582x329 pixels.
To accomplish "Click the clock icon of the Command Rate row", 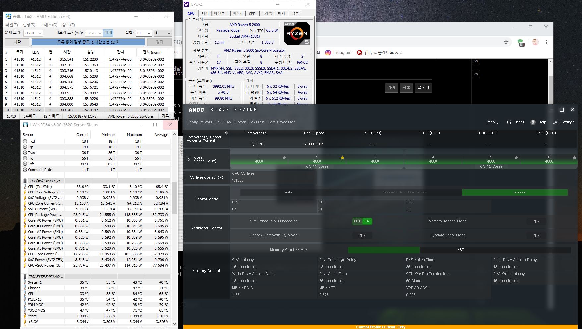I will point(25,170).
